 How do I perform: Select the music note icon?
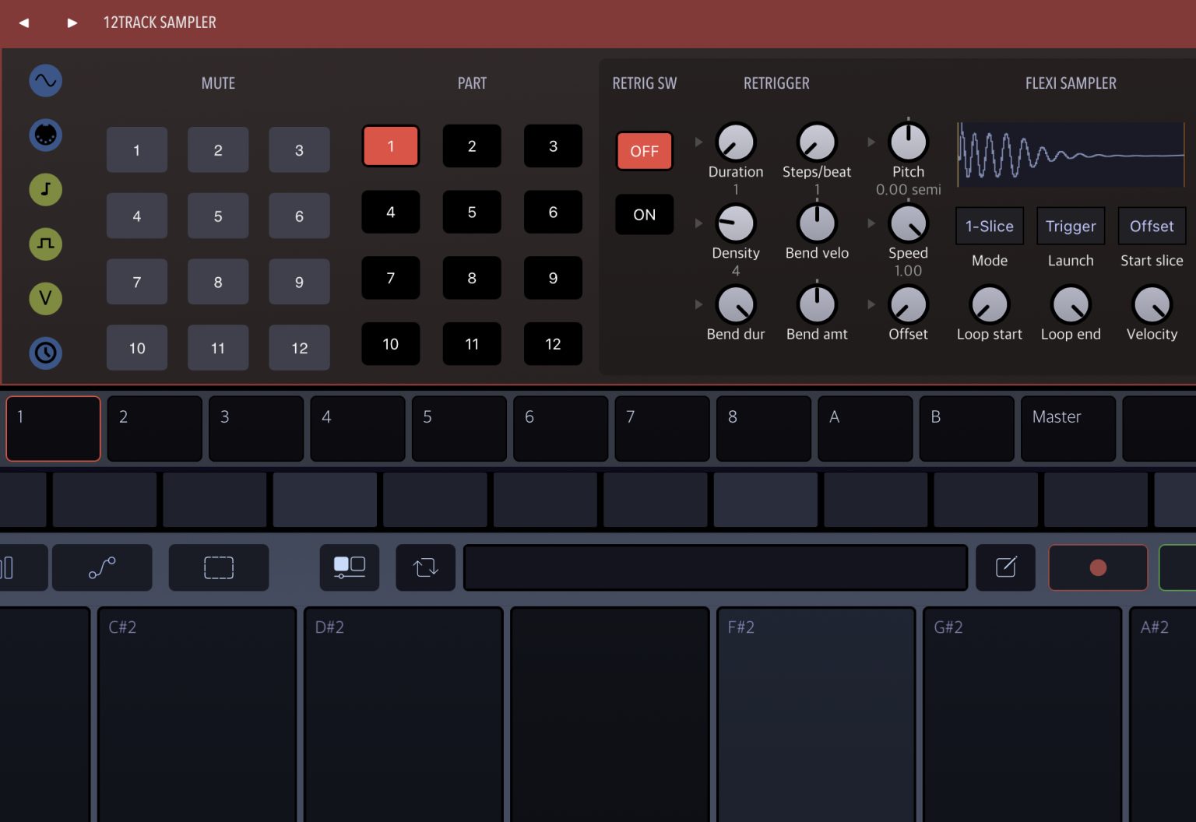click(x=46, y=190)
